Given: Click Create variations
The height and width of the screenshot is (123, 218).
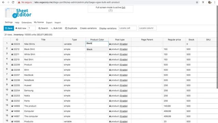Looking at the screenshot, I should click(88, 28).
